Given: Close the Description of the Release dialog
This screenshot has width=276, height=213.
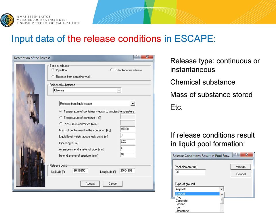Looking at the screenshot, I should [147, 57].
